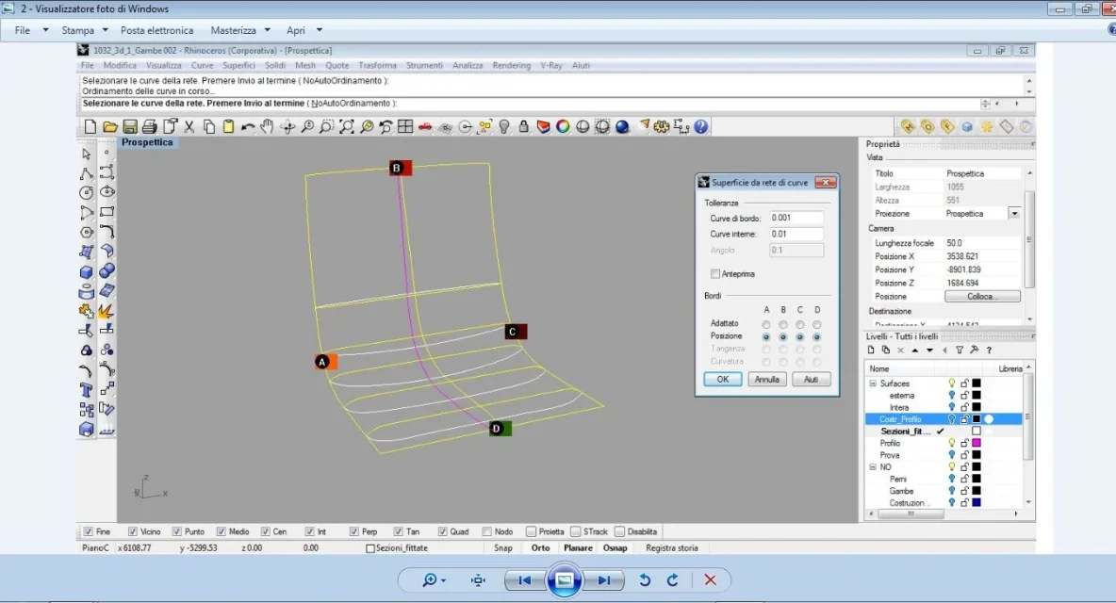1116x603 pixels.
Task: Open help with the blue question mark icon
Action: (701, 126)
